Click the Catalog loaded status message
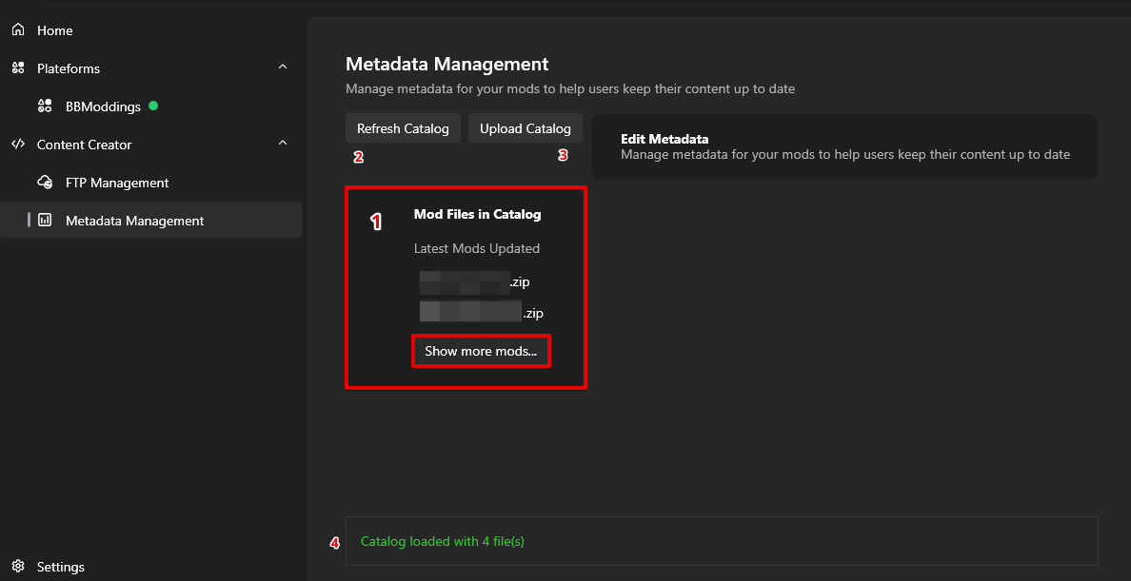Viewport: 1131px width, 581px height. pos(443,542)
